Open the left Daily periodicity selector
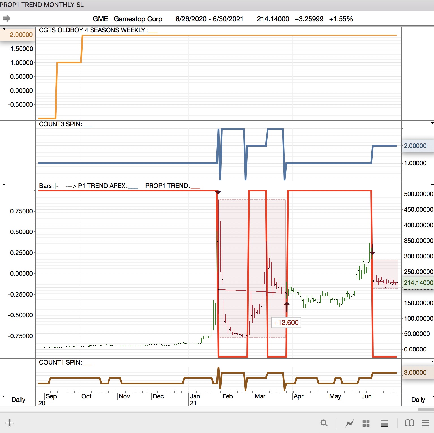The image size is (434, 433). coord(18,400)
